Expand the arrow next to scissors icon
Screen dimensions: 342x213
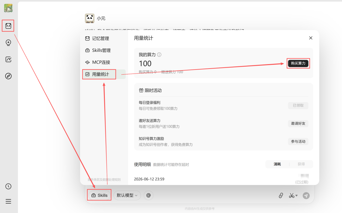point(297,196)
